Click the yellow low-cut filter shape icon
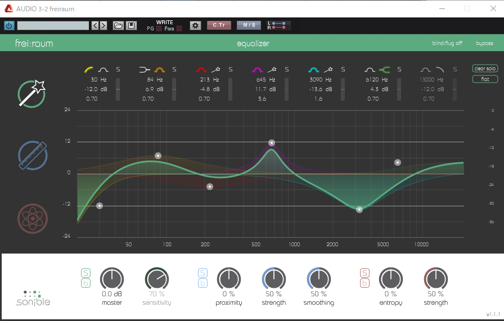Viewport: 504px width, 321px height. pos(89,70)
